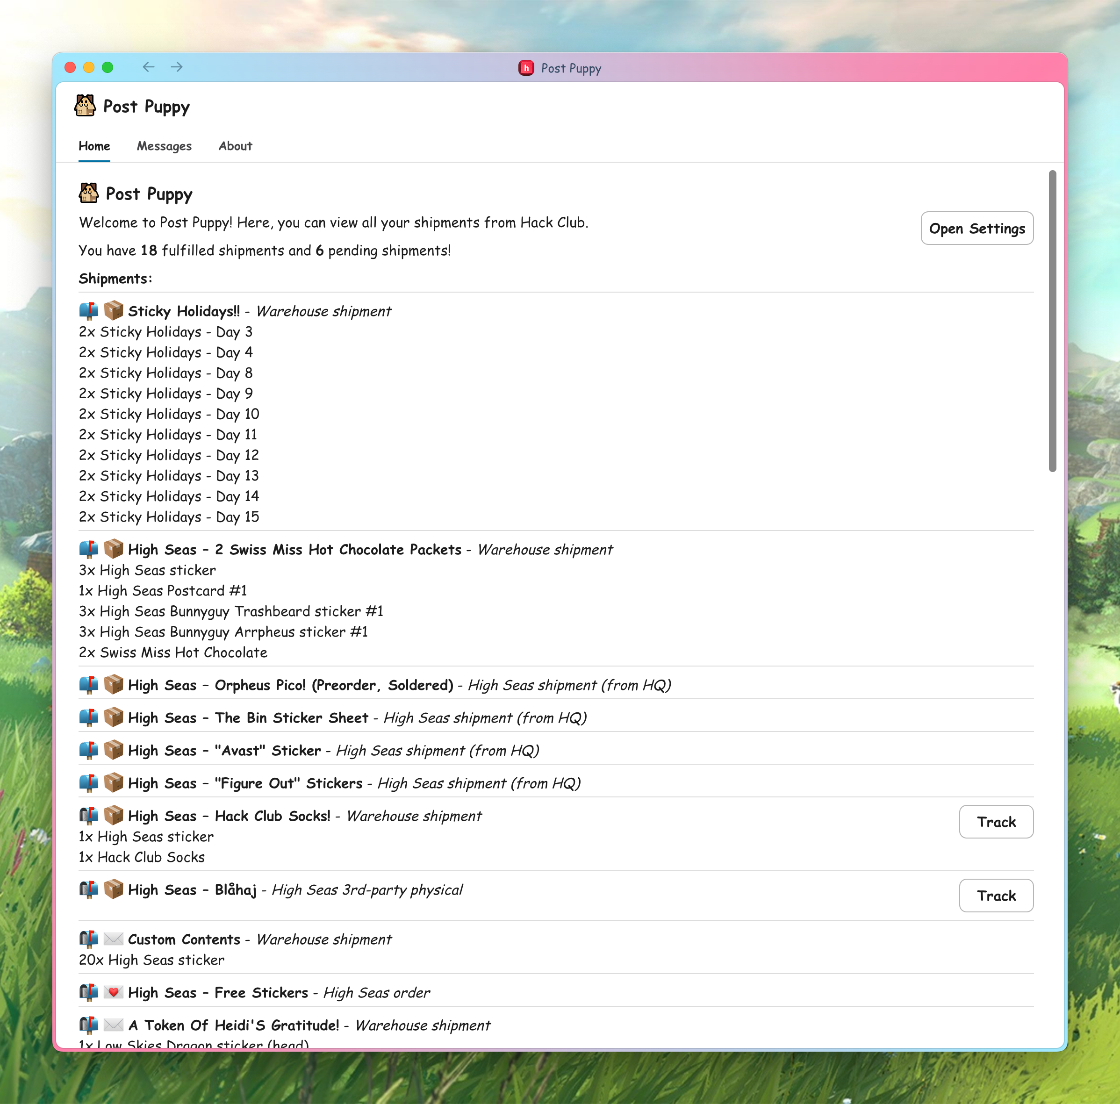
Task: Select the 2x Sticky Holidays - Day 10 item
Action: click(169, 415)
